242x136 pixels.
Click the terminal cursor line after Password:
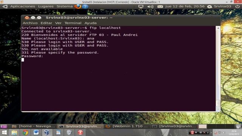pos(23,60)
